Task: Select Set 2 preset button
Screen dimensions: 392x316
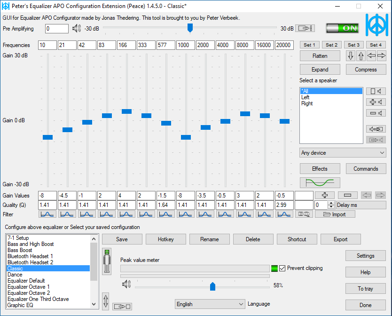Action: pos(331,45)
